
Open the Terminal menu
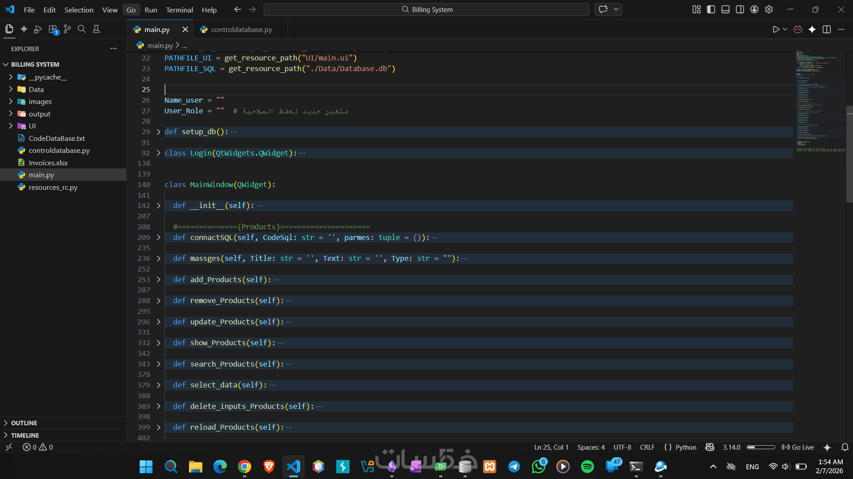(179, 10)
